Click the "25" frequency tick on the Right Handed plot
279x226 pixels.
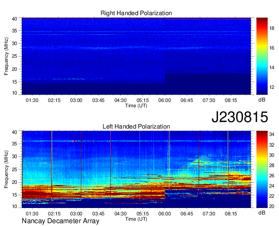(14, 56)
